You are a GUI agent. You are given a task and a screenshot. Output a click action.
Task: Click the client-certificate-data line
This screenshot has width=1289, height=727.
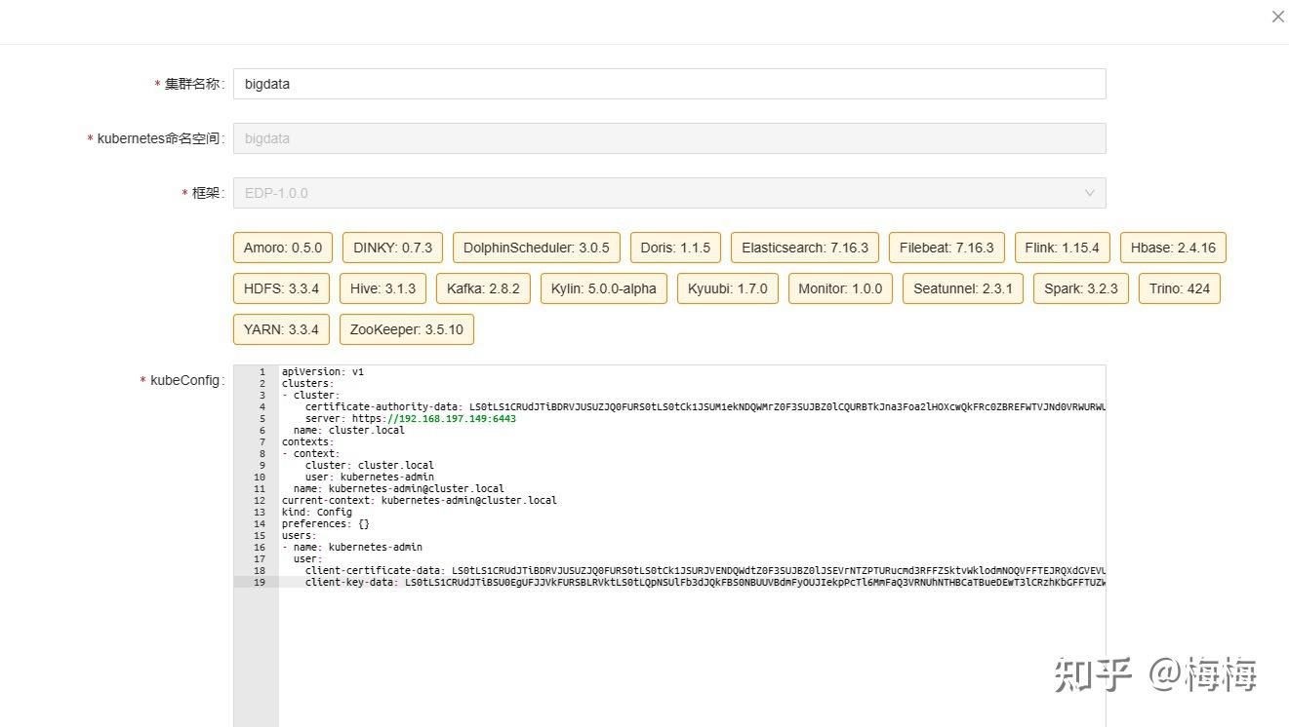[705, 570]
